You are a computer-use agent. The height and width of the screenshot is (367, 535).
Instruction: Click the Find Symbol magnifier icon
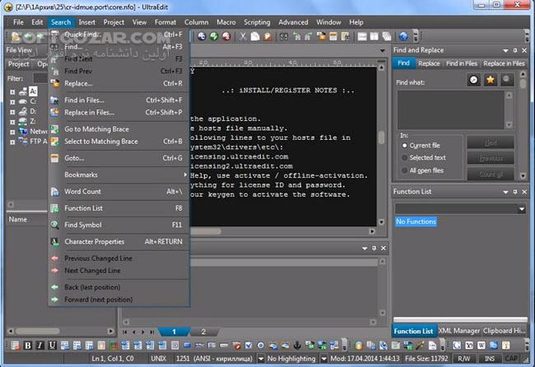tap(54, 225)
